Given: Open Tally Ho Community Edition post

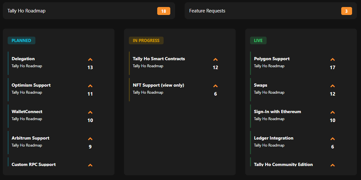Looking at the screenshot, I should pyautogui.click(x=283, y=164).
